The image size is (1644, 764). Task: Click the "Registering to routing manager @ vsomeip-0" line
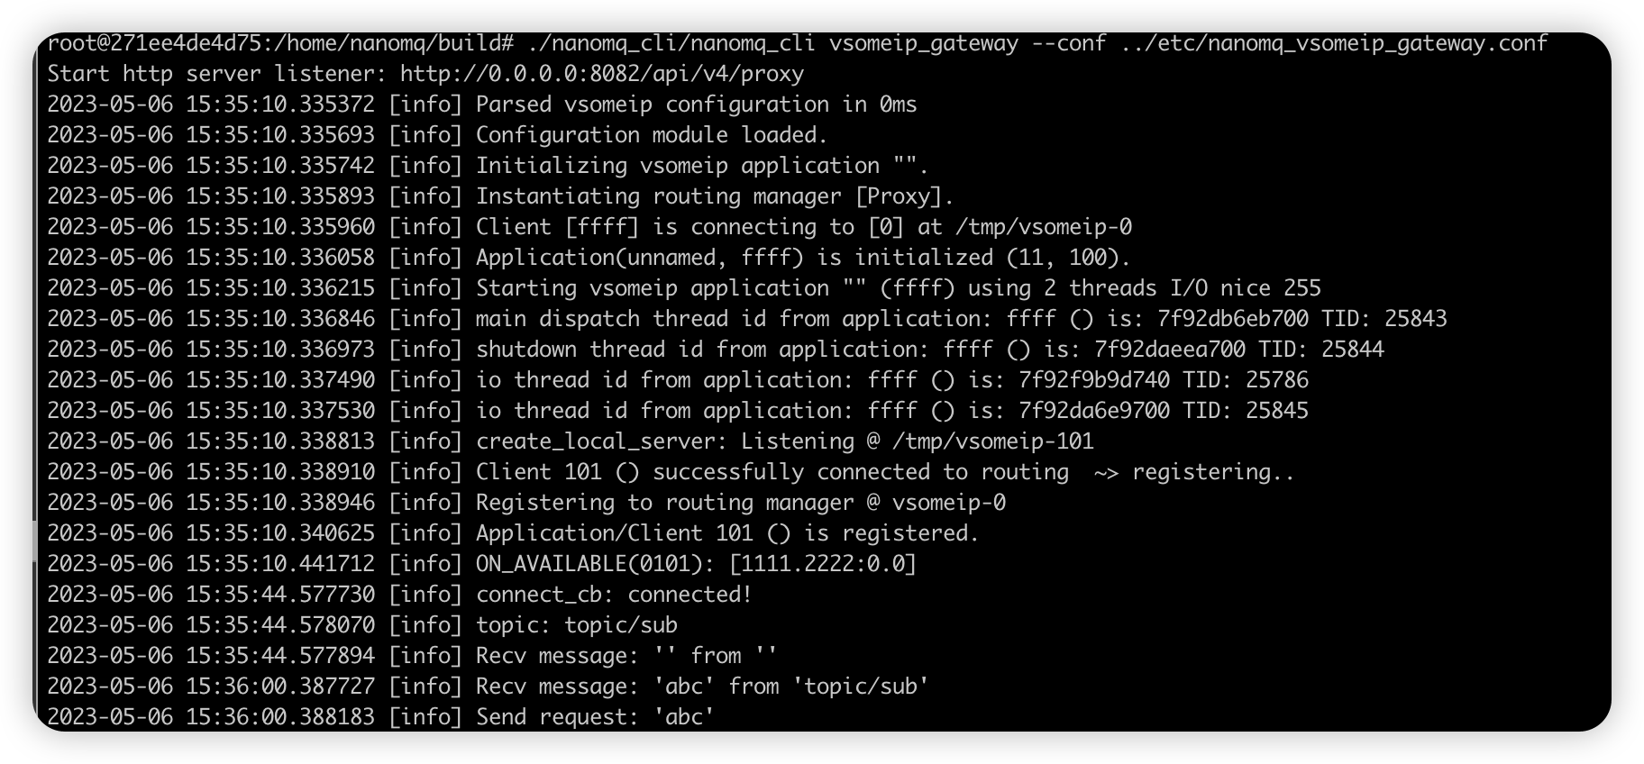740,503
